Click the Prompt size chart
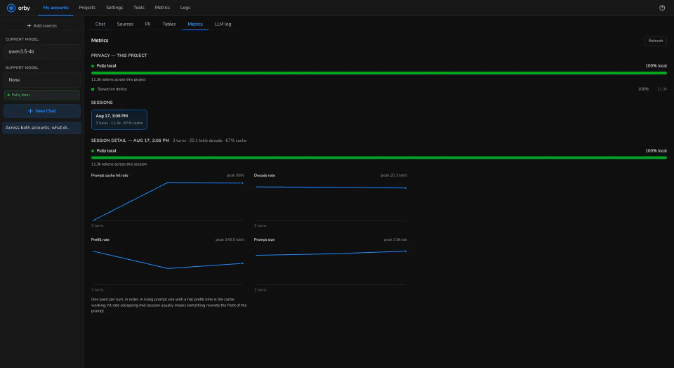The width and height of the screenshot is (674, 368). pos(330,264)
